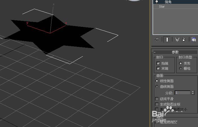
Task: Click the 分段 value input field
Action: (x=182, y=93)
